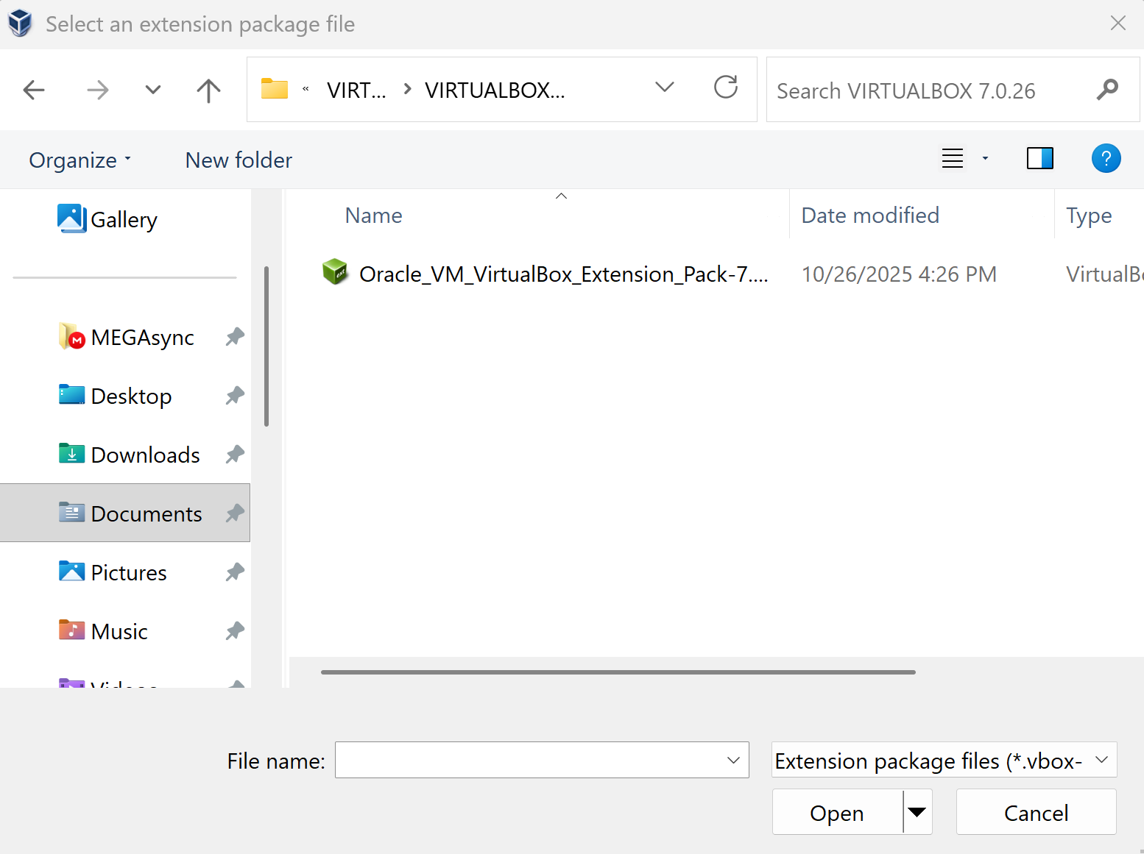Viewport: 1144px width, 854px height.
Task: Expand the Open button split arrow
Action: click(x=917, y=812)
